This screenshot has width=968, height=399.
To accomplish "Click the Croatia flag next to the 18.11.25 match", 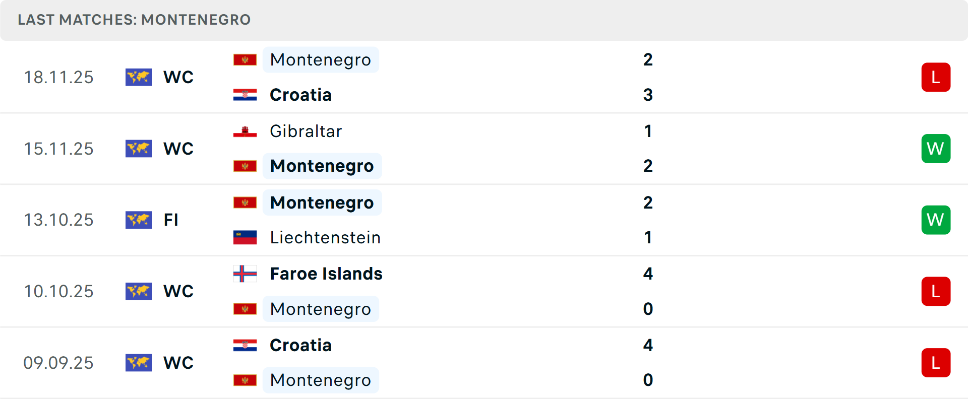I will [245, 95].
